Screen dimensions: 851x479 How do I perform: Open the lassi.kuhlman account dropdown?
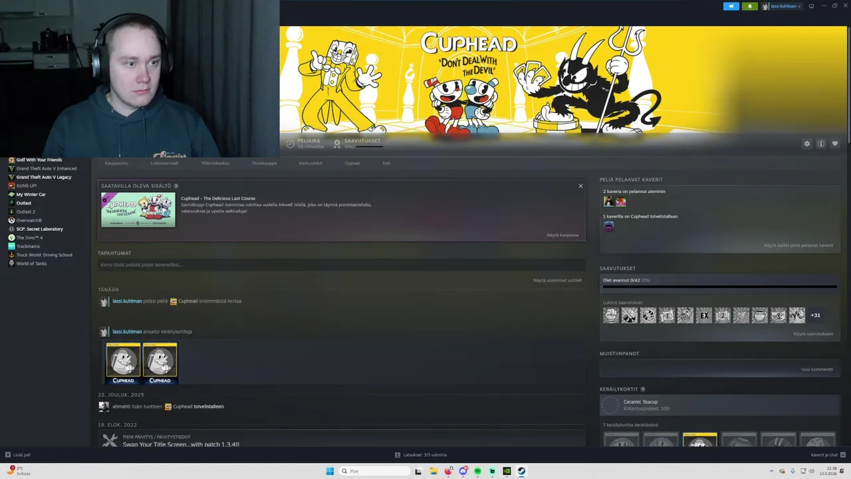coord(782,6)
